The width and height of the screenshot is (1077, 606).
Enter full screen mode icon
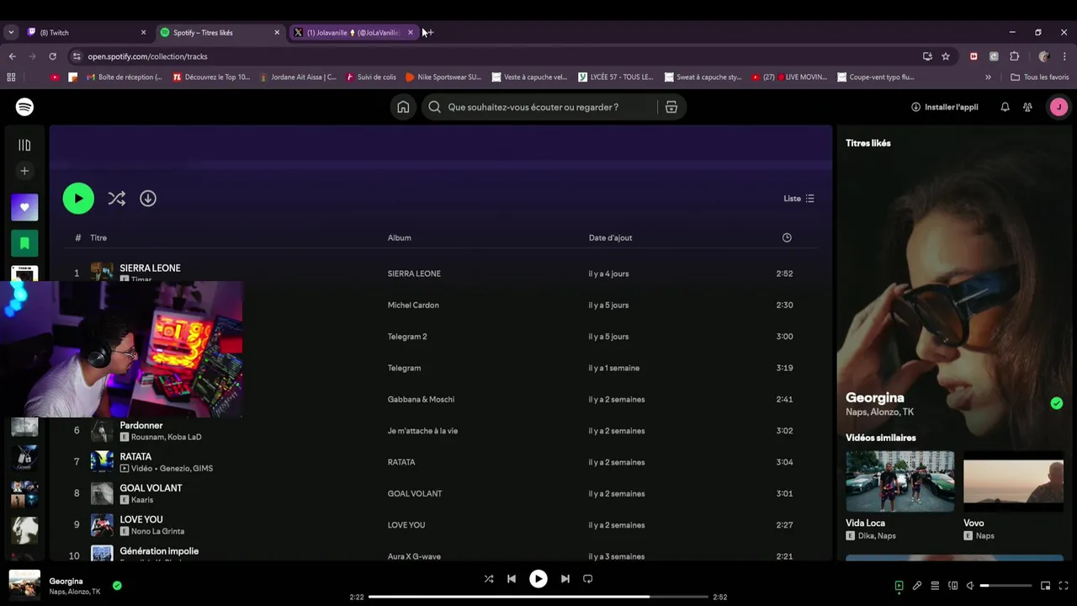tap(1064, 586)
